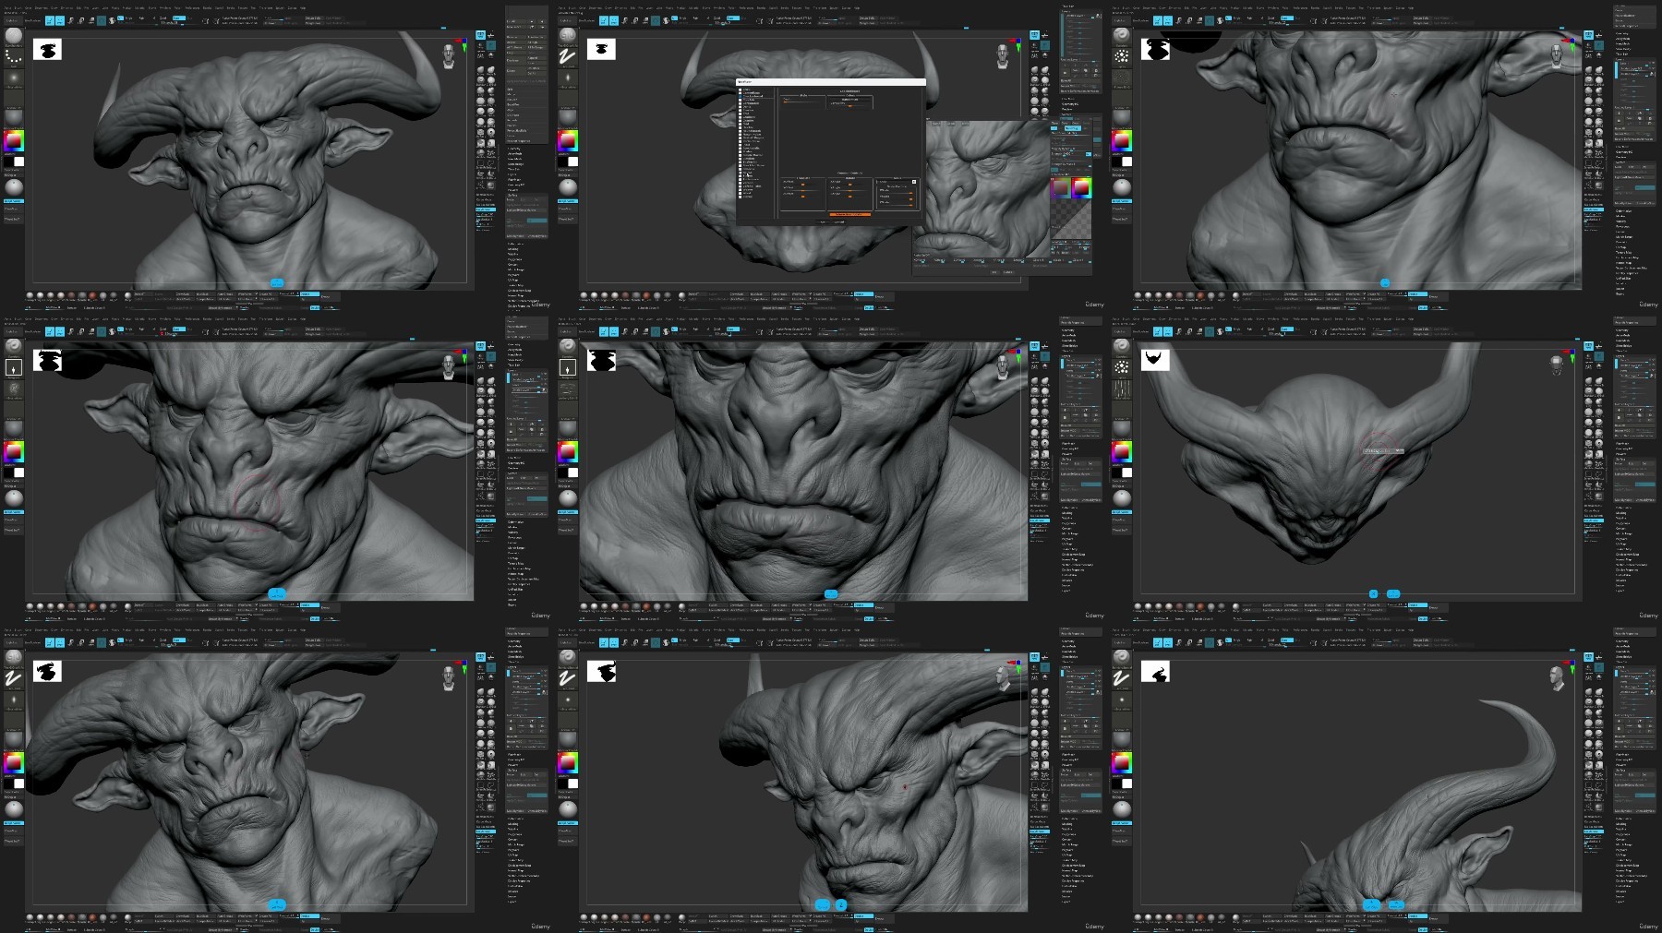Select the Rotate tool in the top-left view
The image size is (1662, 933).
(x=92, y=20)
